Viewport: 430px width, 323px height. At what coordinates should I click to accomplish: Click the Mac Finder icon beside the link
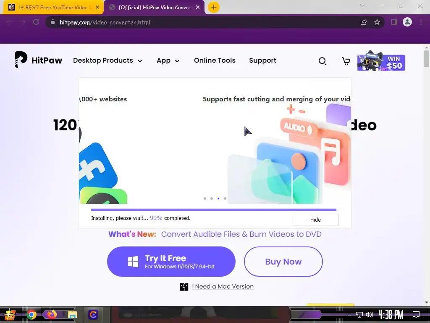click(184, 287)
